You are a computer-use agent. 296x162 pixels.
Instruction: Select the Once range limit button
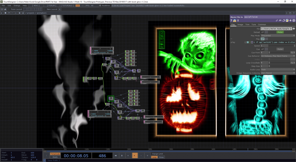[161, 157]
